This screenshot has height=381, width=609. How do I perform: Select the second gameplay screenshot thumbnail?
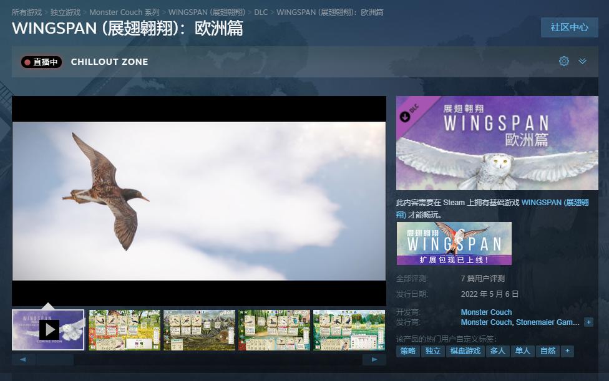pyautogui.click(x=124, y=330)
